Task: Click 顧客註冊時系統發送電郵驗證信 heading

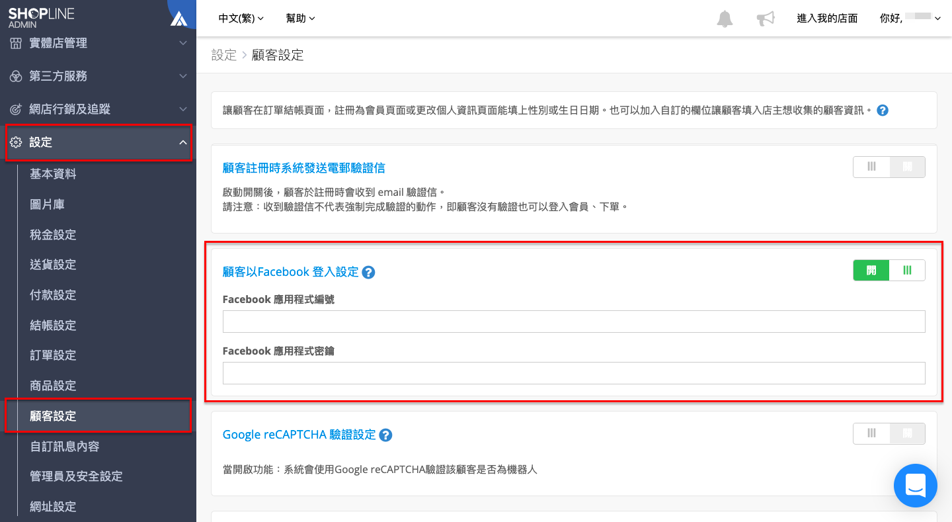Action: pyautogui.click(x=304, y=168)
